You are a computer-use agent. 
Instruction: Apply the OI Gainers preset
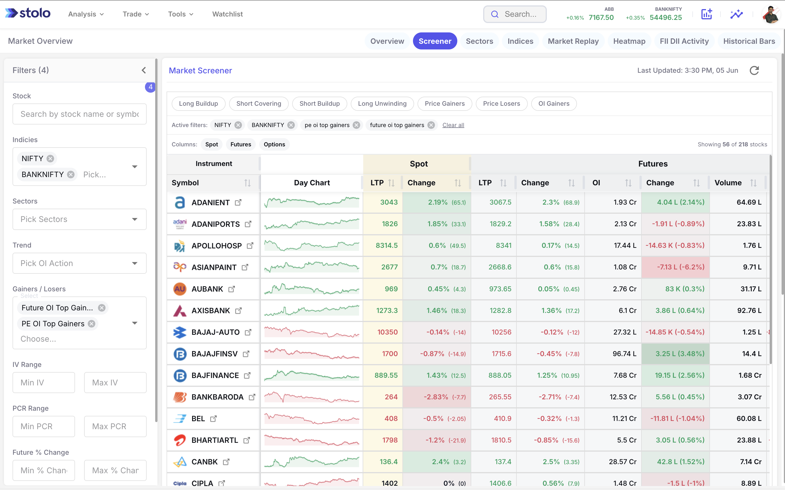[554, 104]
